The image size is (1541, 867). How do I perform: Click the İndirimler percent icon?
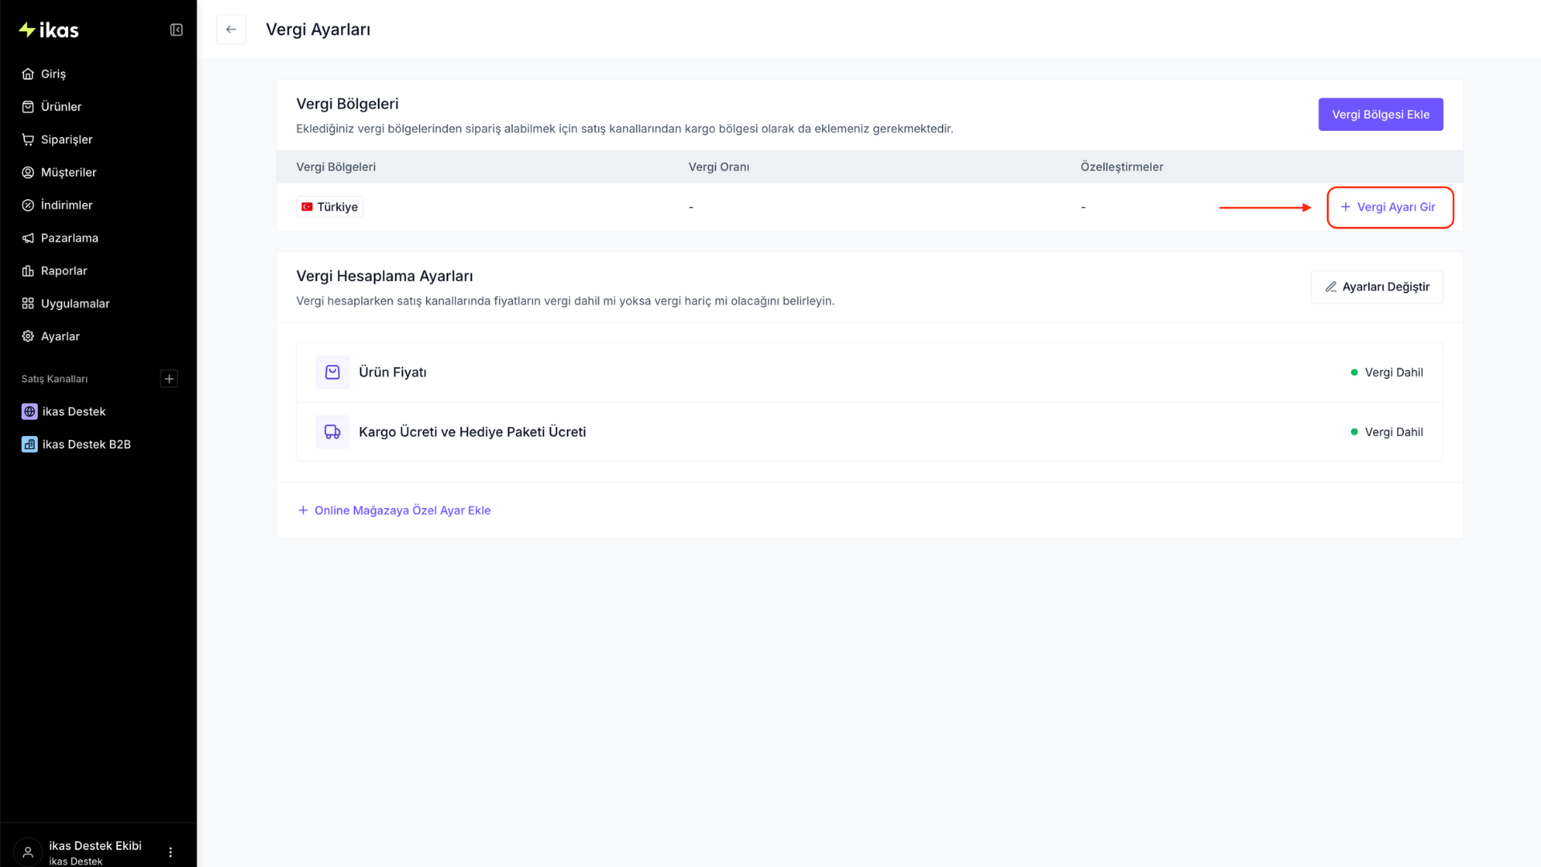28,206
